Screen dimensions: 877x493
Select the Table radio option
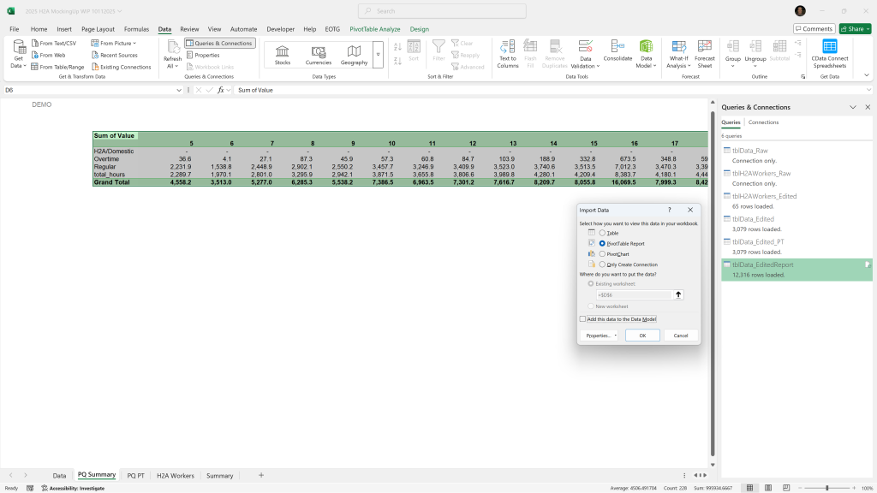tap(602, 233)
